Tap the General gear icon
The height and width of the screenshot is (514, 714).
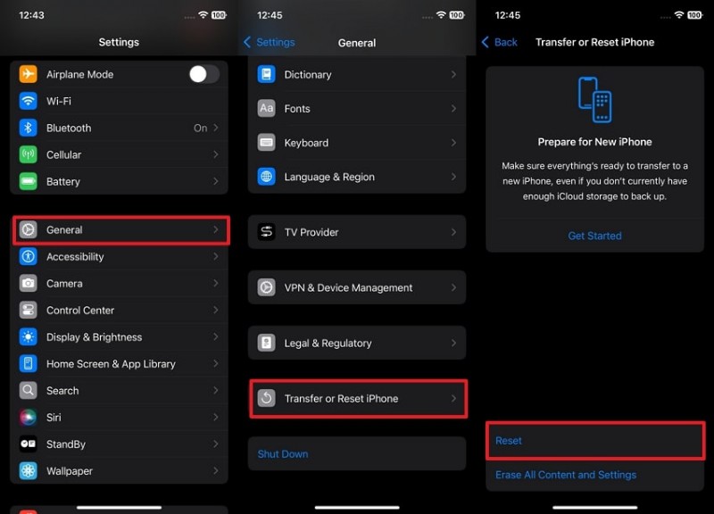29,230
